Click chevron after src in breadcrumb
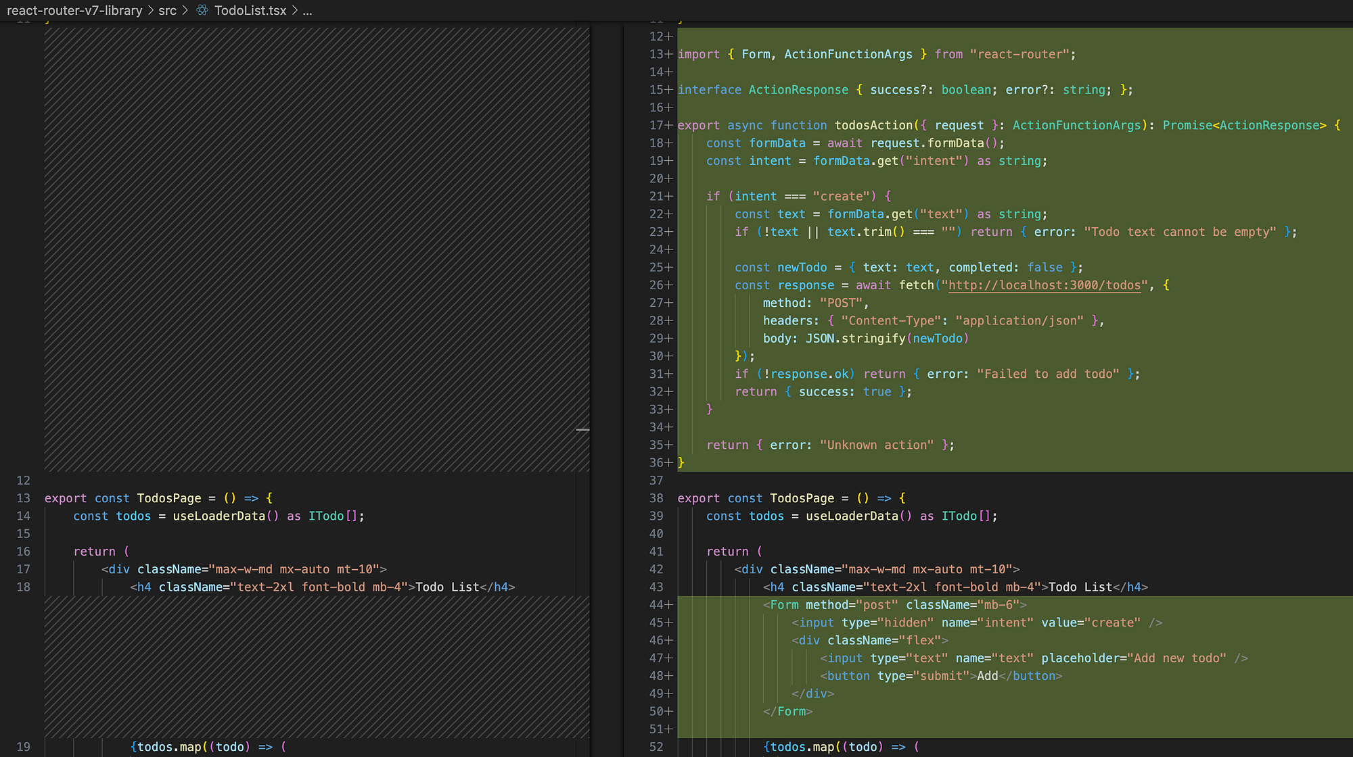The image size is (1353, 757). pyautogui.click(x=185, y=10)
